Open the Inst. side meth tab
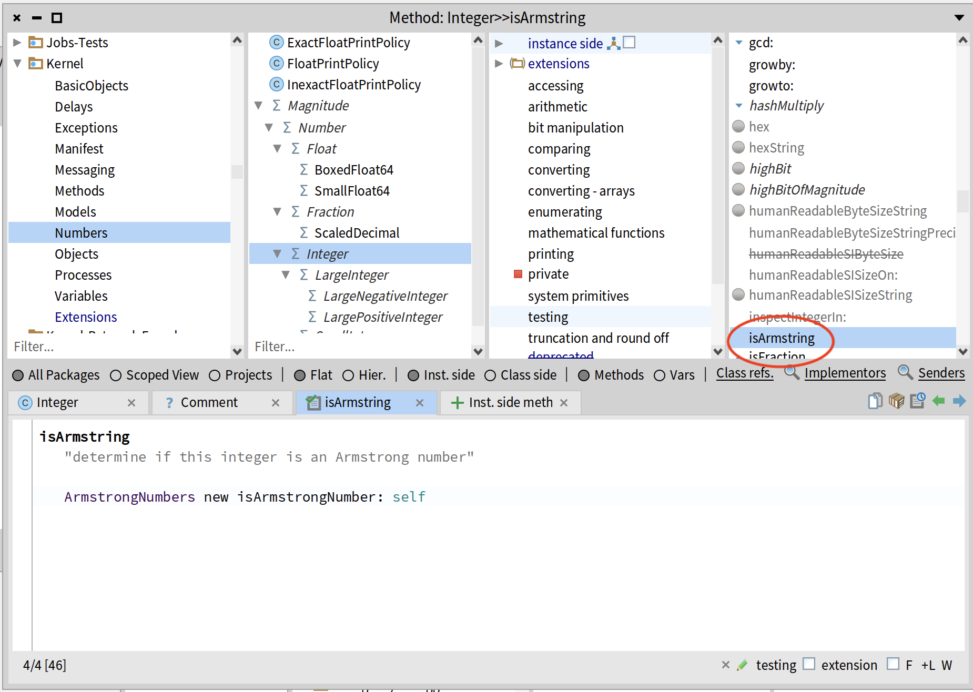This screenshot has width=973, height=692. (x=510, y=402)
